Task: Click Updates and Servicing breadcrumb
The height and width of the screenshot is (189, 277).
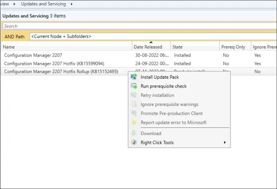Action: [43, 4]
